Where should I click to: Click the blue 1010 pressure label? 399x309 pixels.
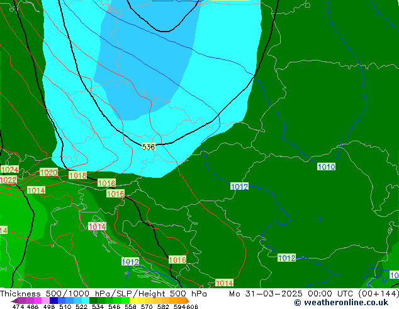pyautogui.click(x=326, y=166)
